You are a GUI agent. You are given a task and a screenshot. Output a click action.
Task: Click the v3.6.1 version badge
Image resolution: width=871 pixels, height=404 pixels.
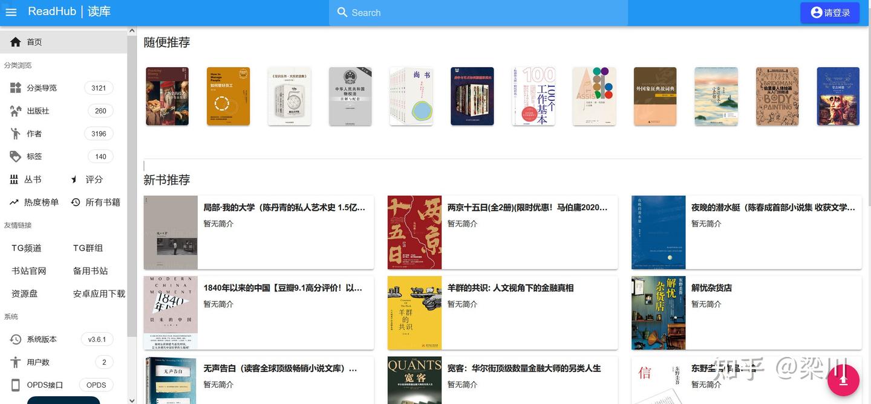pyautogui.click(x=97, y=339)
